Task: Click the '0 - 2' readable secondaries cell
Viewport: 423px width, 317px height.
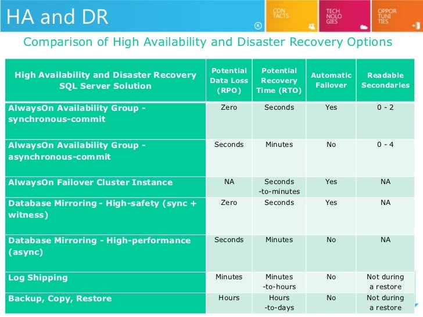Action: coord(385,107)
